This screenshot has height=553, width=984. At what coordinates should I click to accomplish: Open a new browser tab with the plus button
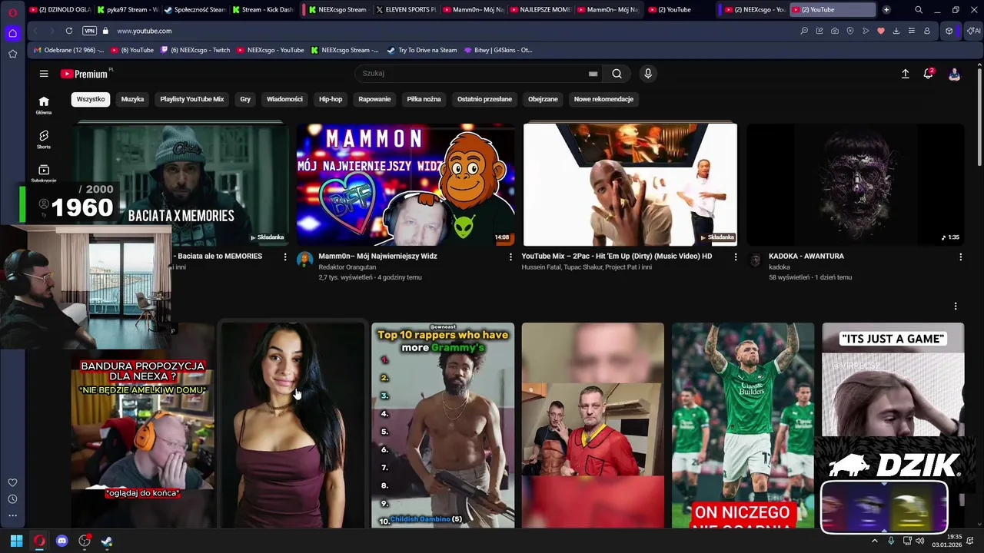(x=886, y=10)
